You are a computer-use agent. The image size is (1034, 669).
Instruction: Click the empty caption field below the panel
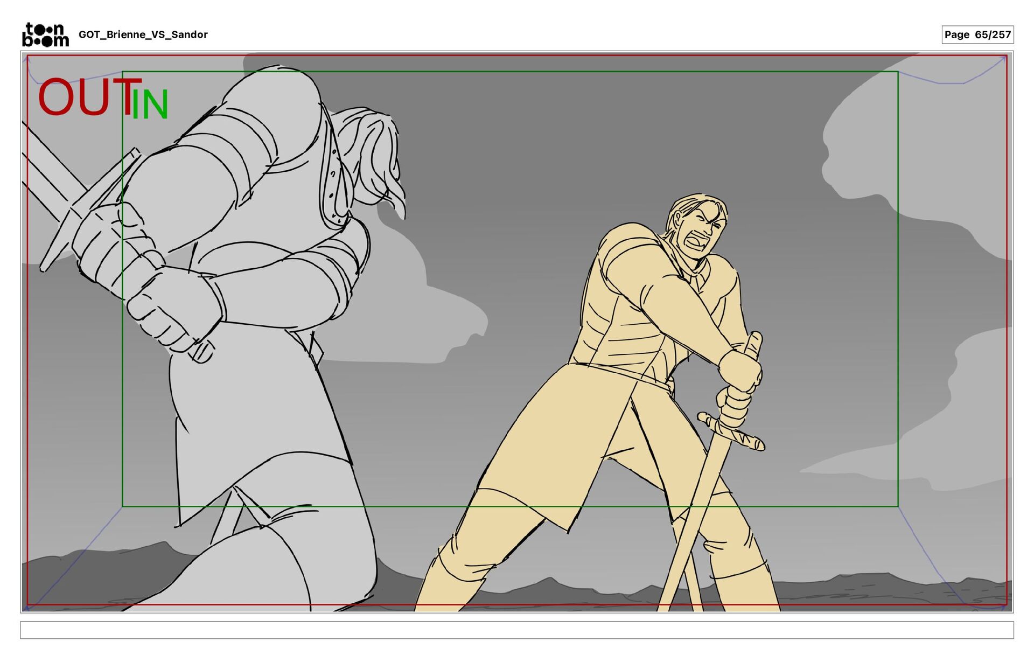click(516, 630)
